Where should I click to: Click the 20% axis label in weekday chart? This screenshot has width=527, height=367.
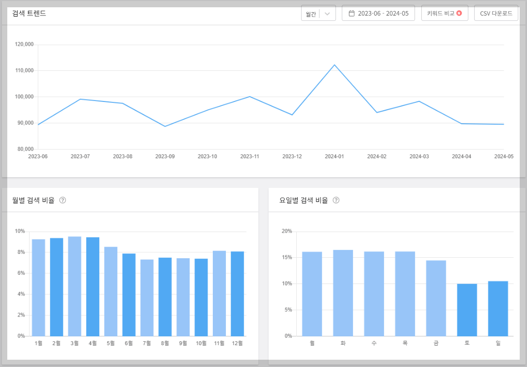[287, 232]
